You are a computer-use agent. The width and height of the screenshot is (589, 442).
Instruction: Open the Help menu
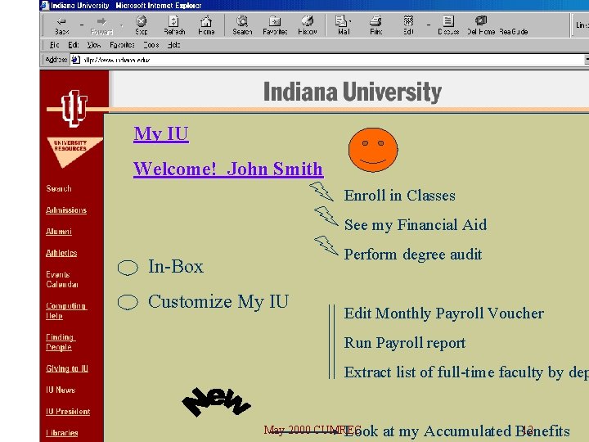tap(174, 45)
